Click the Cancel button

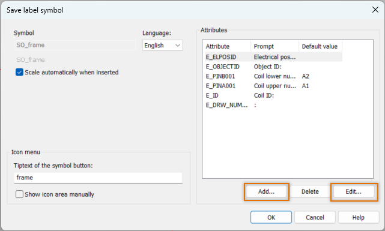[315, 217]
